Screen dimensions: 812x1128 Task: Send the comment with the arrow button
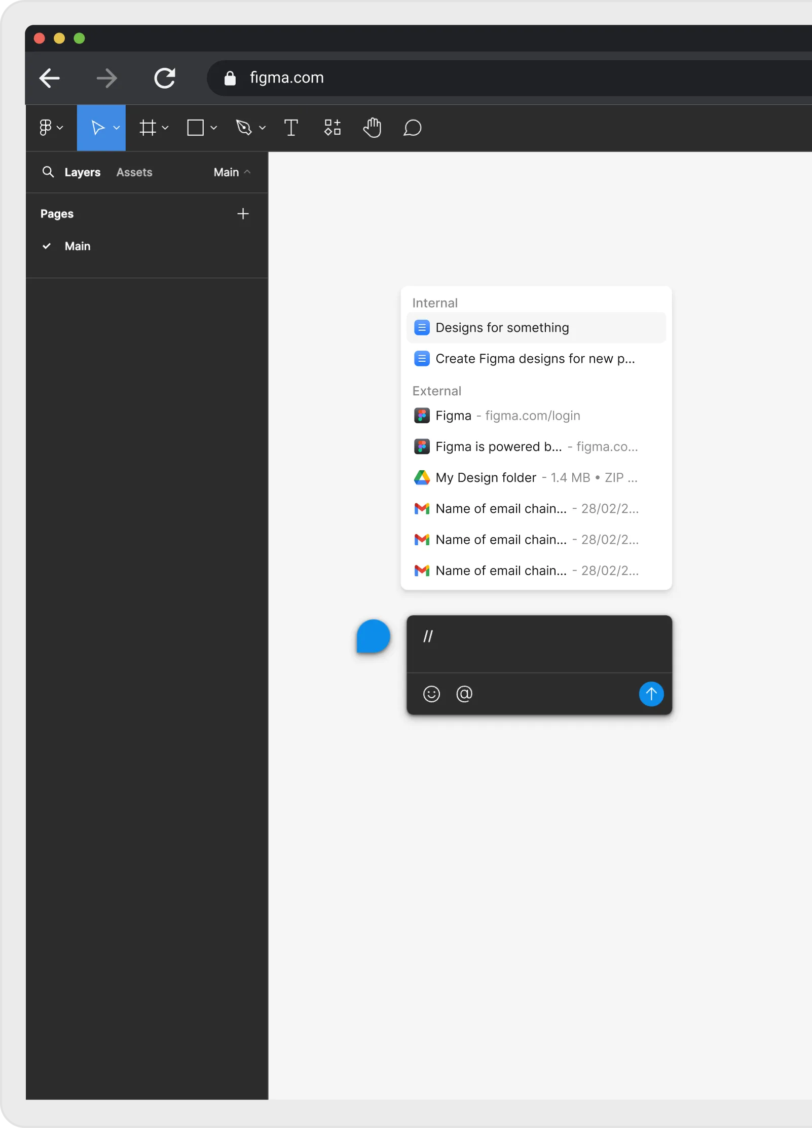651,694
